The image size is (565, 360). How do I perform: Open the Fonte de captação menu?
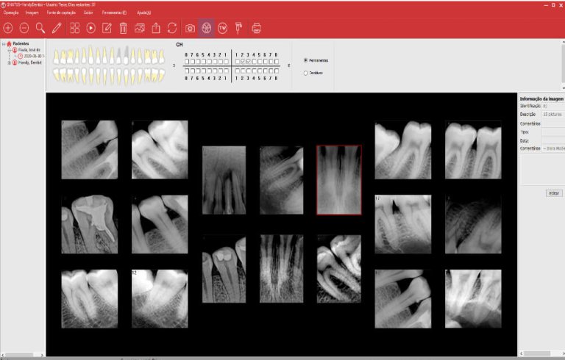pos(61,13)
